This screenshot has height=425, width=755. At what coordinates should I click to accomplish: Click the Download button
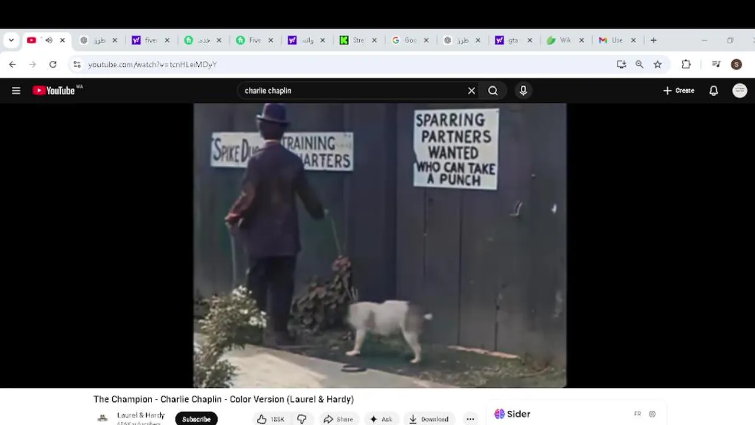429,419
